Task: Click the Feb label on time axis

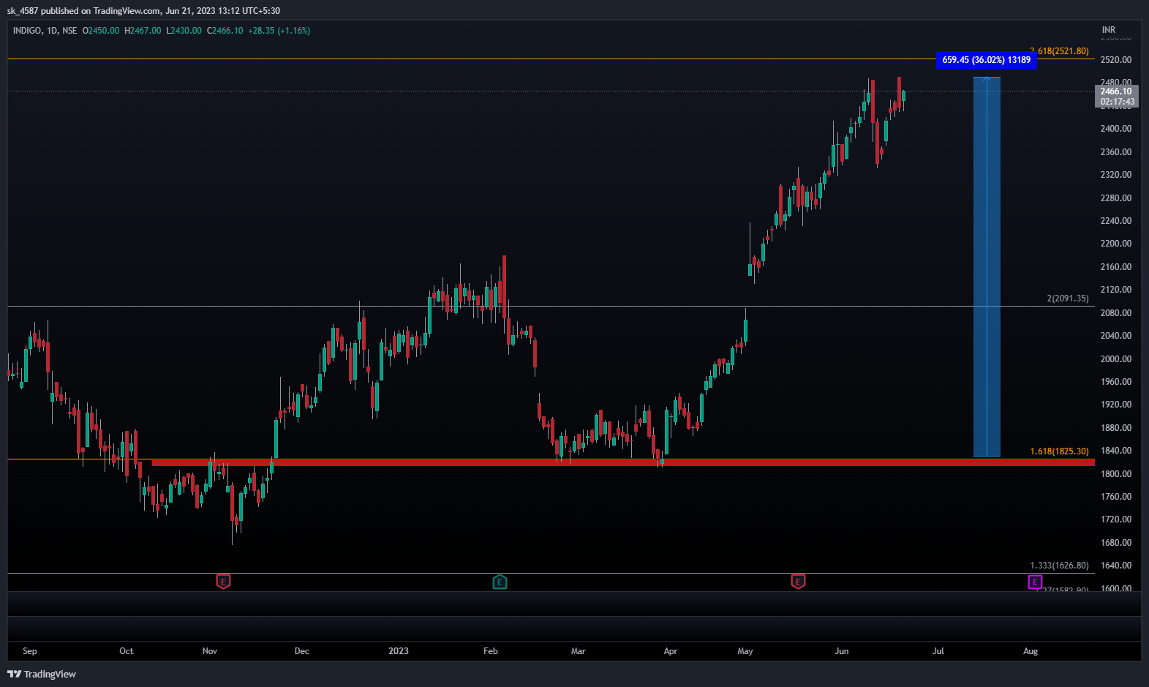Action: click(491, 651)
